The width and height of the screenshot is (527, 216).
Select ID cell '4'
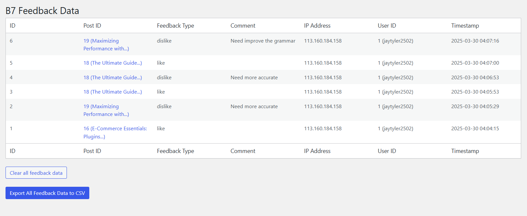11,77
